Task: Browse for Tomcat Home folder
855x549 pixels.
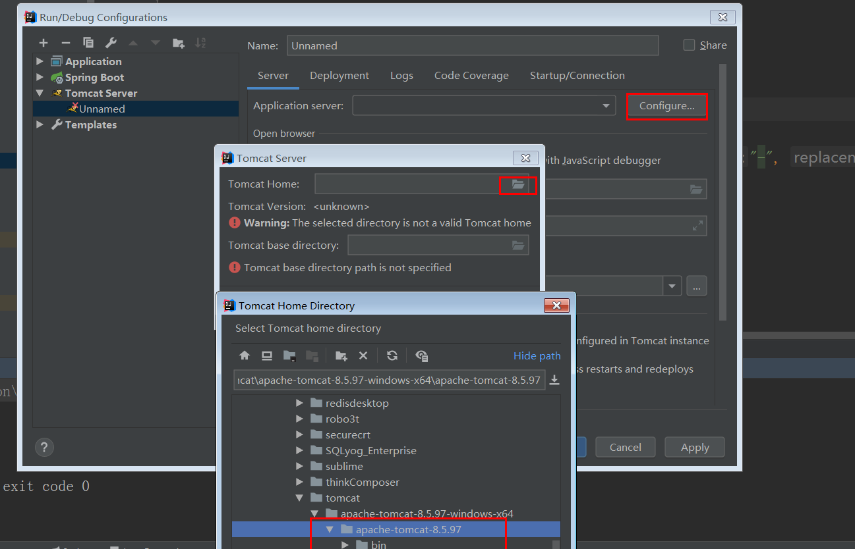Action: point(518,185)
